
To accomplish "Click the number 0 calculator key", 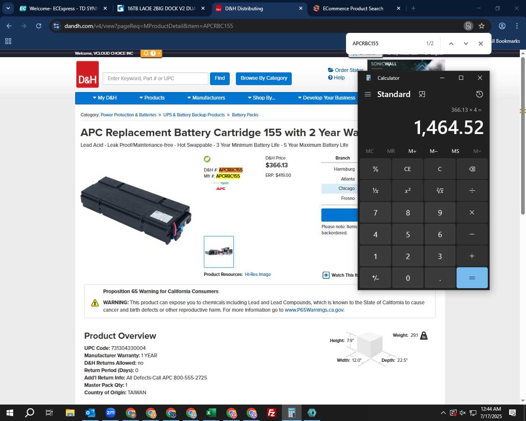I will click(x=408, y=278).
